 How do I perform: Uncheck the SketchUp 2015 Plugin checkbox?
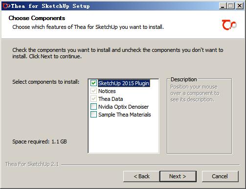[x=93, y=83]
